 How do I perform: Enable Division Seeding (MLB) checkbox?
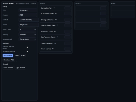pyautogui.click(x=27, y=47)
